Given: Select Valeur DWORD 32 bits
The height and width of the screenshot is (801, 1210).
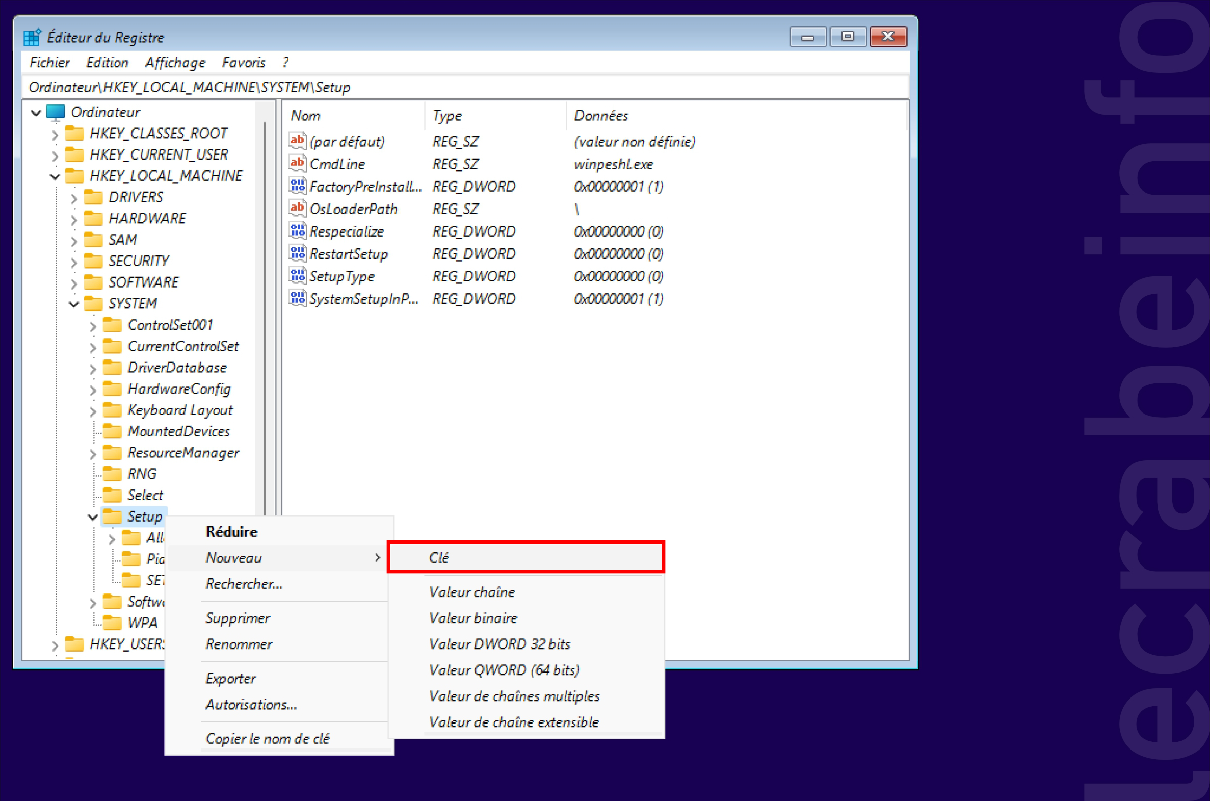Looking at the screenshot, I should coord(499,643).
